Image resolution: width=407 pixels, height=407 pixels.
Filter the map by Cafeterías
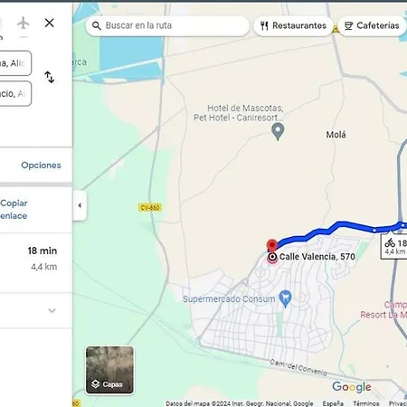(373, 26)
